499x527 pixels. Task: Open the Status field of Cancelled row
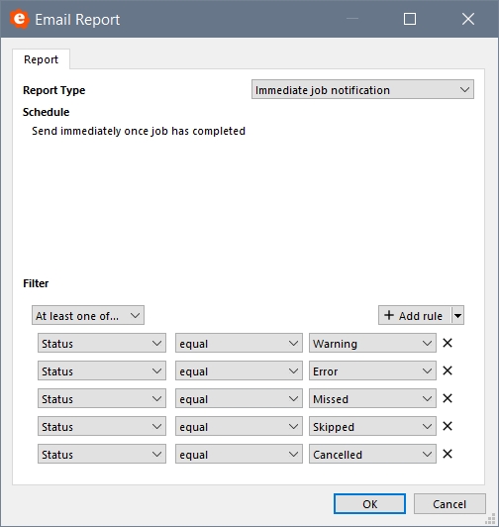102,454
